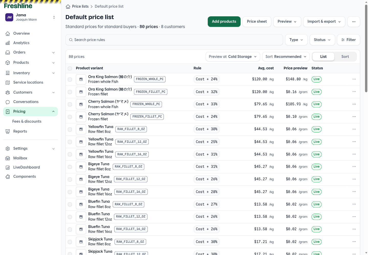368x255 pixels.
Task: Click the Reports presentation icon
Action: pyautogui.click(x=8, y=131)
